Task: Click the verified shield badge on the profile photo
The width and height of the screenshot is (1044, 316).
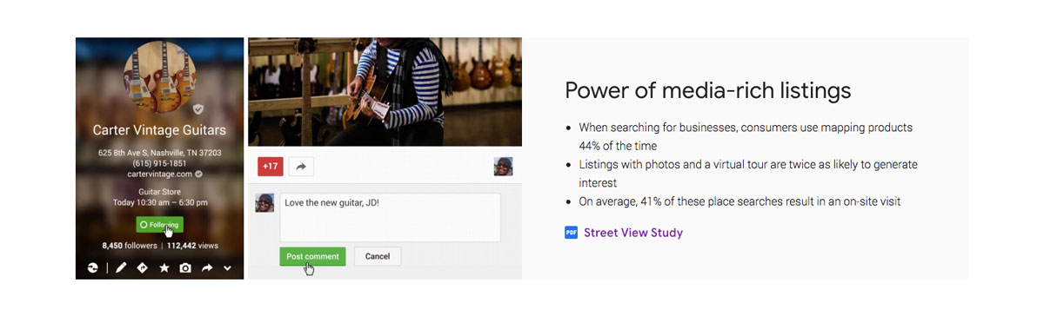Action: pyautogui.click(x=198, y=109)
